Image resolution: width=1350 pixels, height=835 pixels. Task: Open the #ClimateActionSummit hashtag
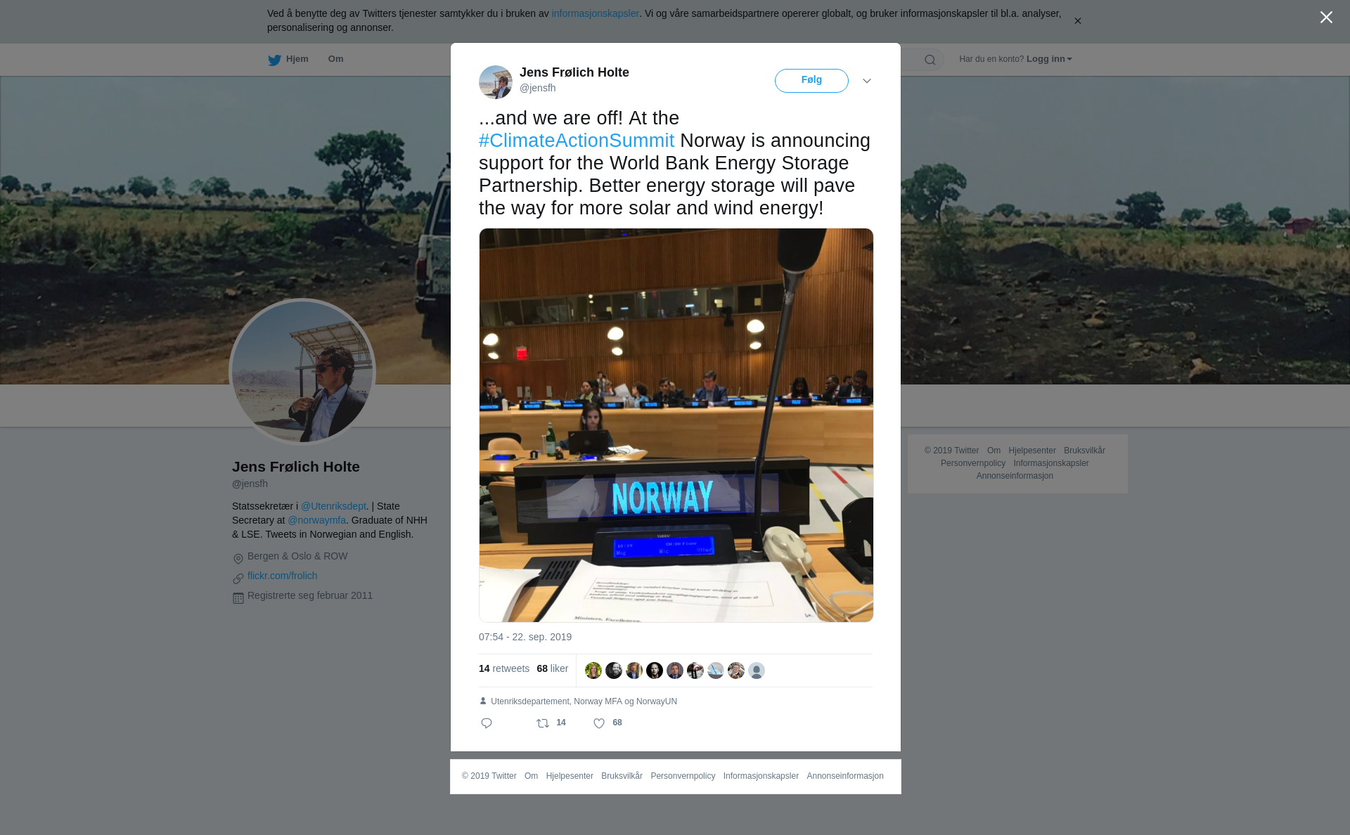(577, 141)
